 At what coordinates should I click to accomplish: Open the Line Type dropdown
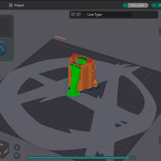pos(107,14)
